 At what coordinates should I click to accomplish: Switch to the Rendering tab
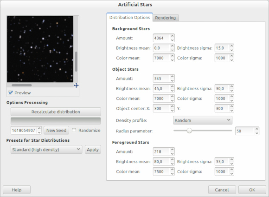(166, 18)
